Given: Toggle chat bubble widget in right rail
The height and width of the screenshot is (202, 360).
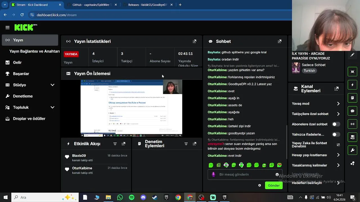Looking at the screenshot, I should pos(352,111).
